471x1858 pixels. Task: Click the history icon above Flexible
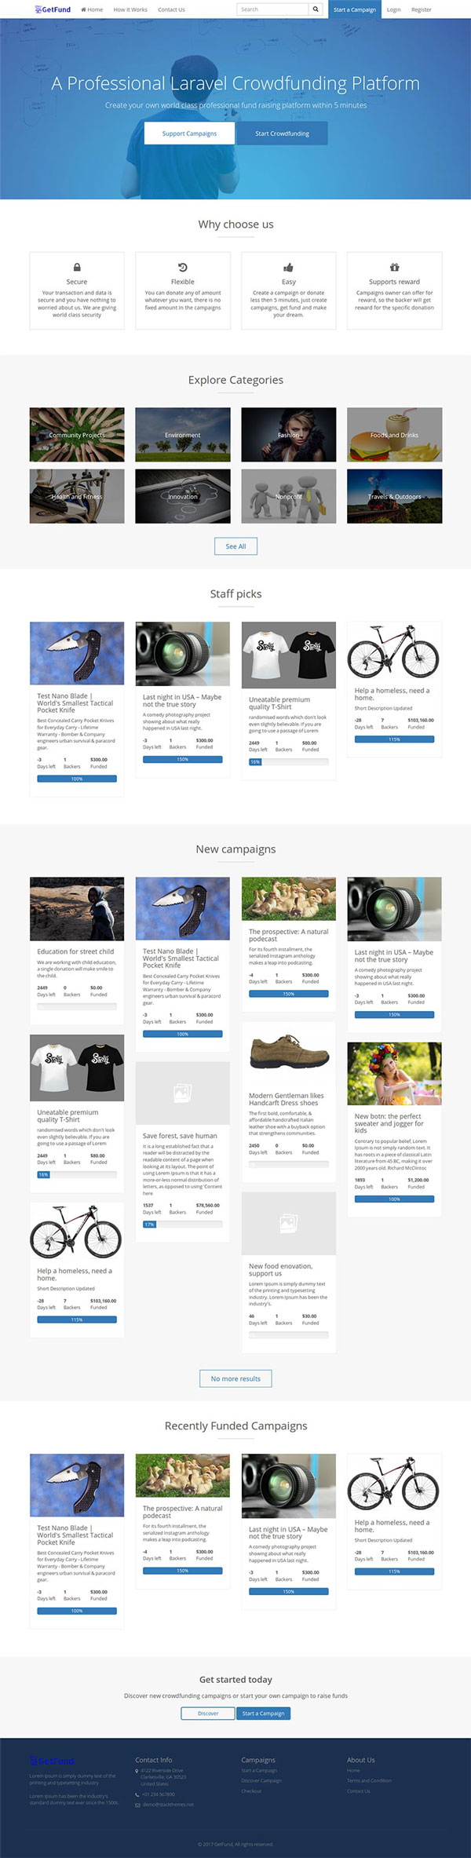[183, 268]
